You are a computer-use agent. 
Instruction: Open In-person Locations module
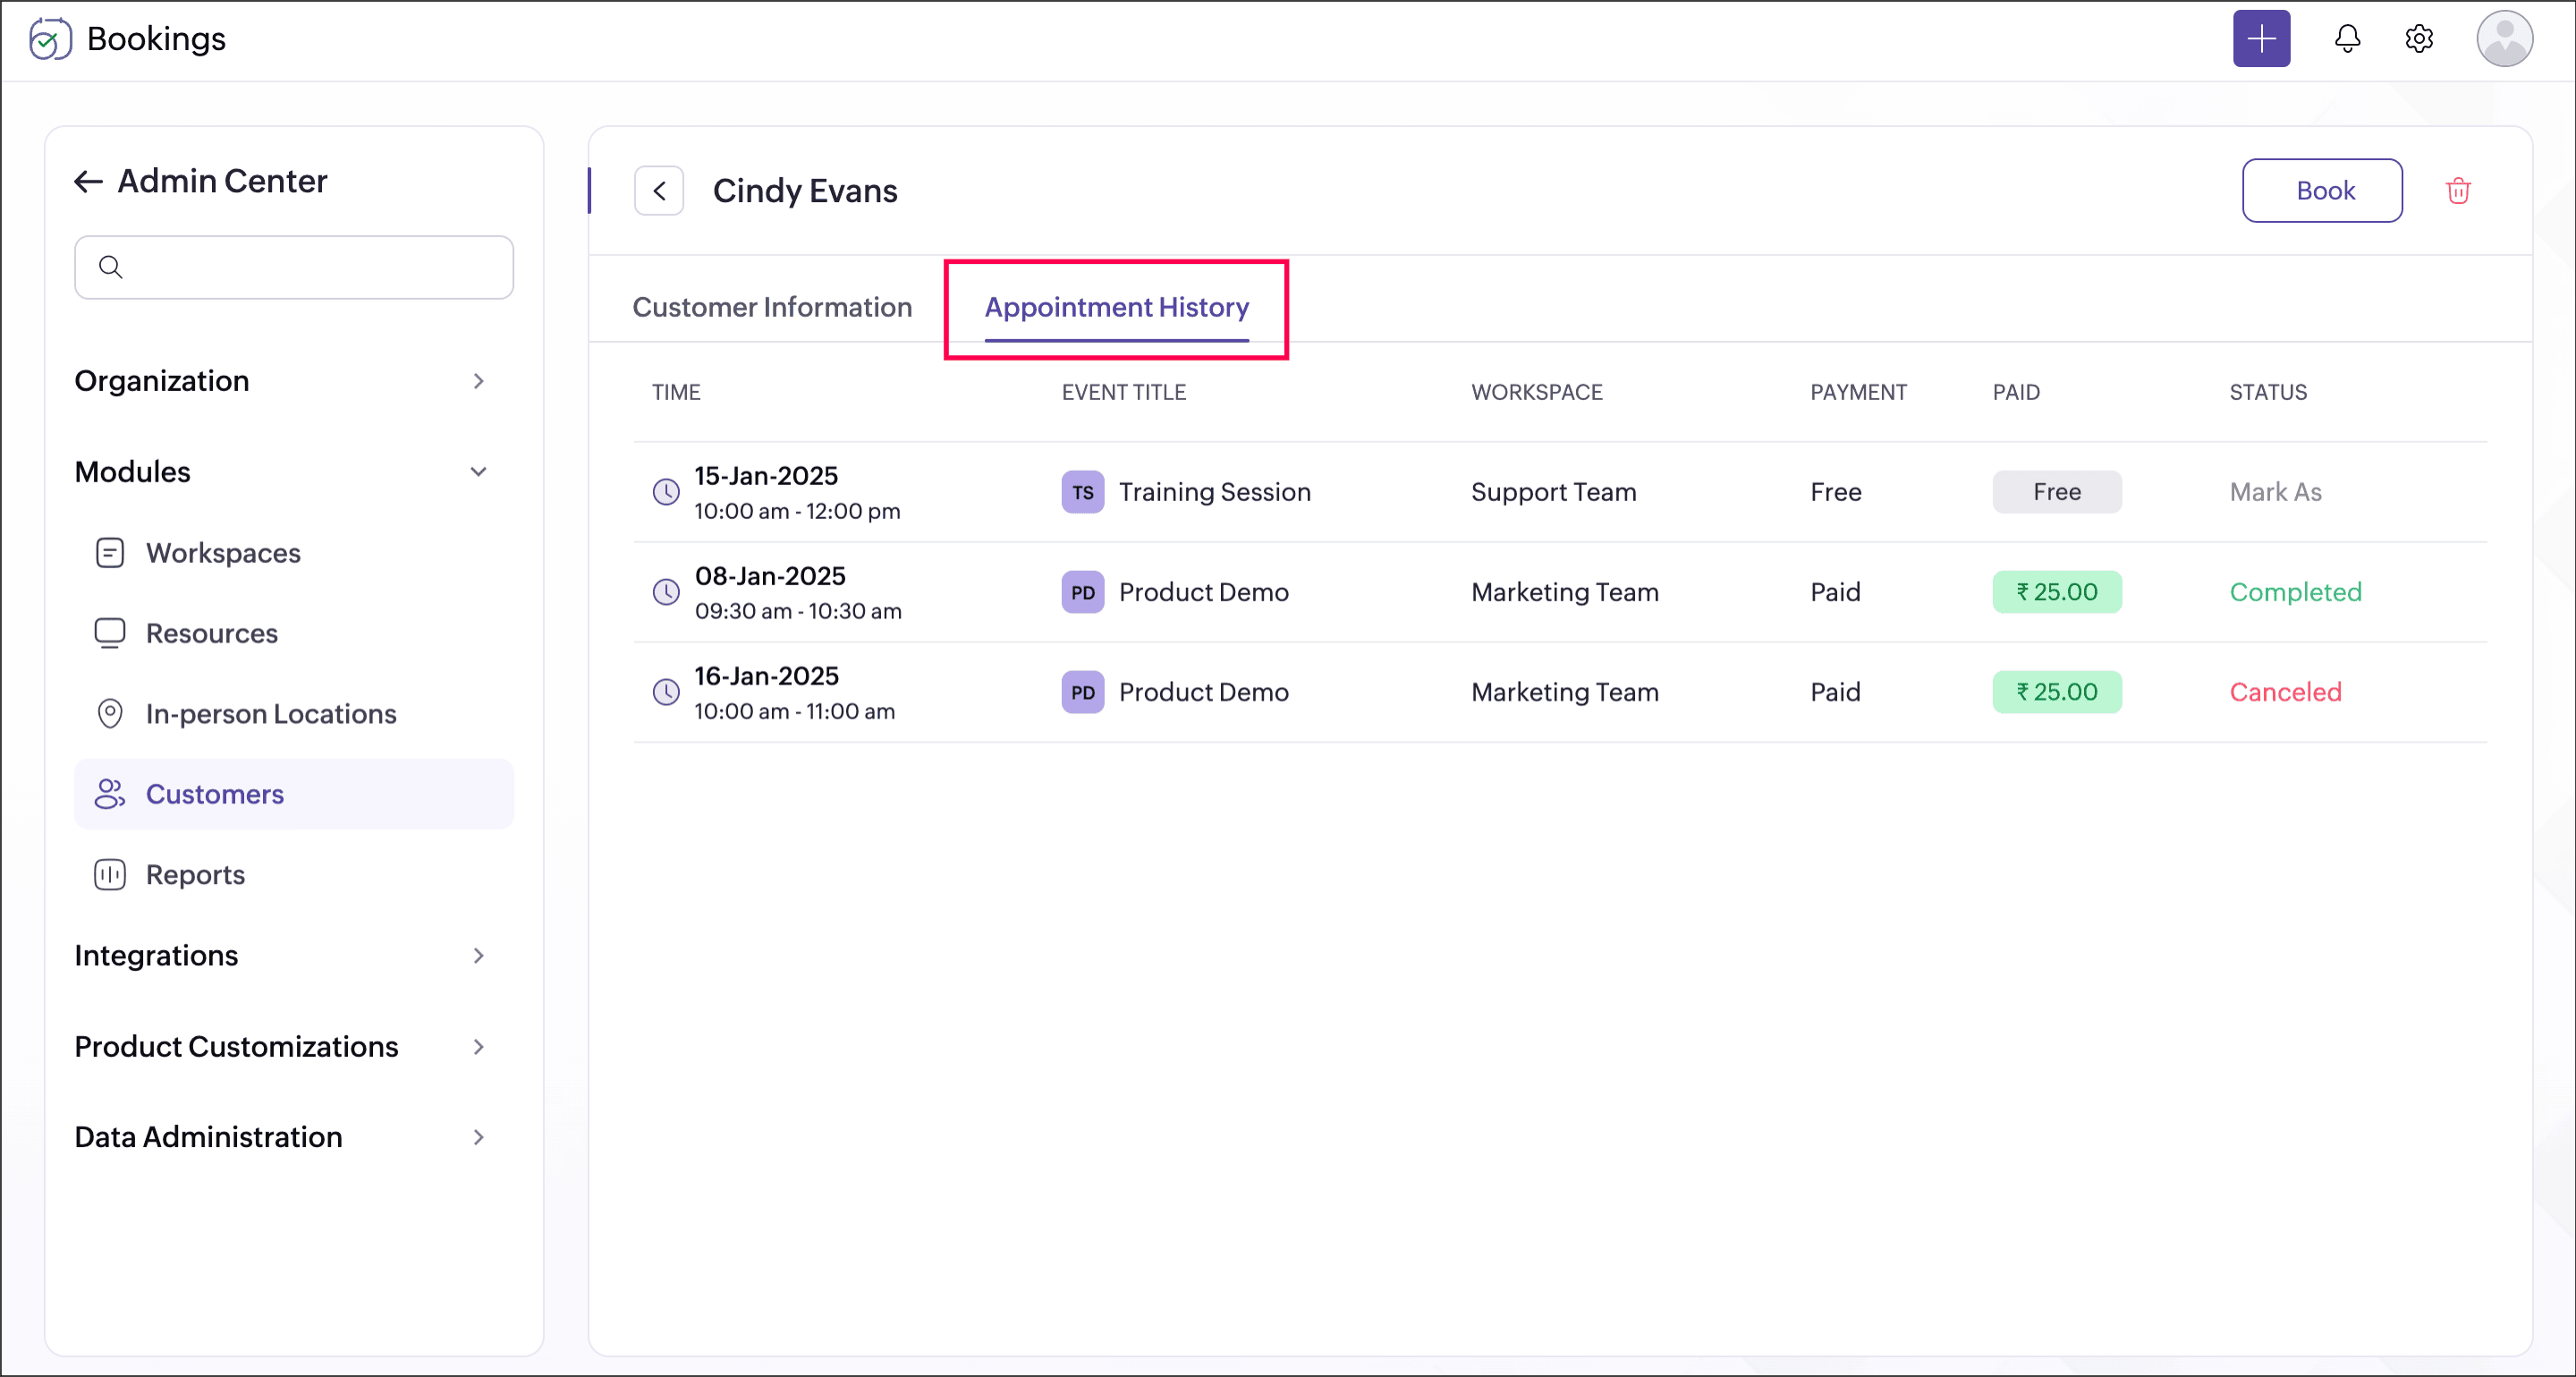click(293, 714)
